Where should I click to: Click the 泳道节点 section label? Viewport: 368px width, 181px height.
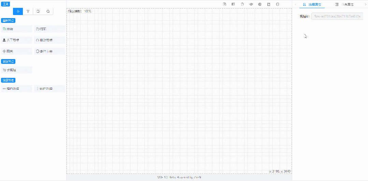click(8, 80)
